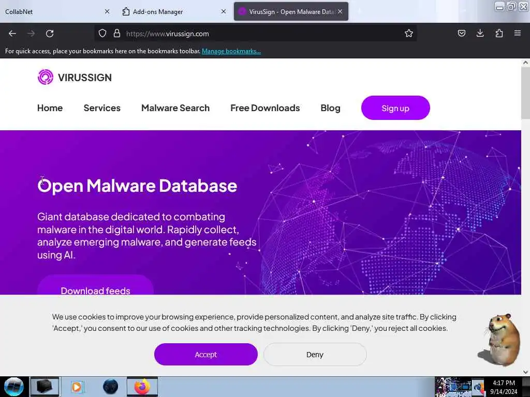Click the Open Malware Database heading
This screenshot has height=397, width=530.
[x=137, y=186]
